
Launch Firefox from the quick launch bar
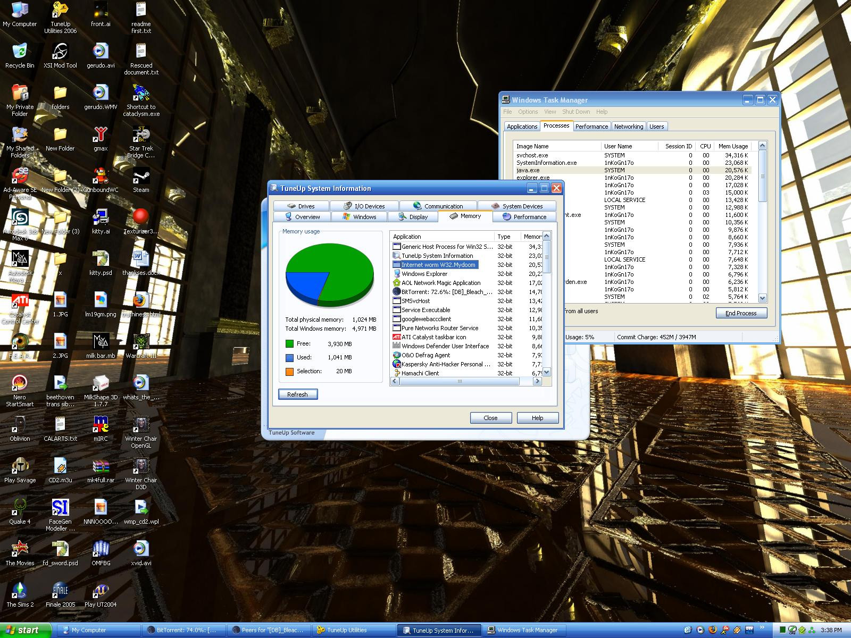click(713, 630)
